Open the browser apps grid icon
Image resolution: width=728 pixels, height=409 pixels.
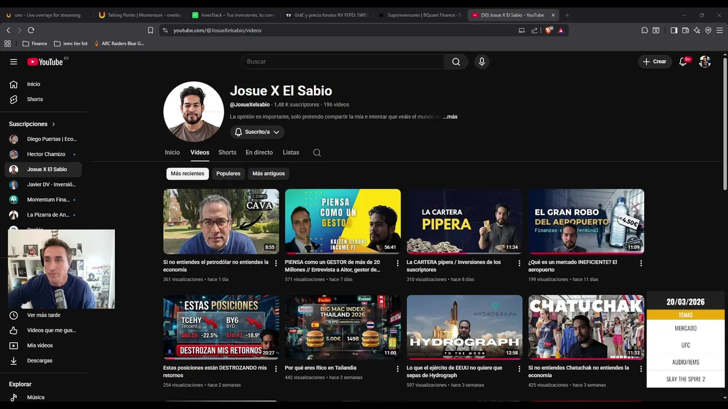tap(7, 43)
